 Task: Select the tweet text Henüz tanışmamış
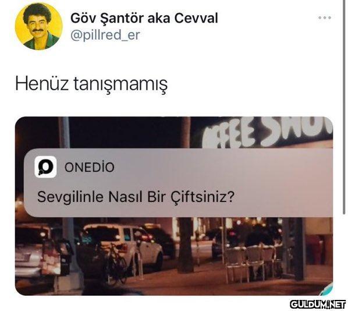click(x=91, y=84)
